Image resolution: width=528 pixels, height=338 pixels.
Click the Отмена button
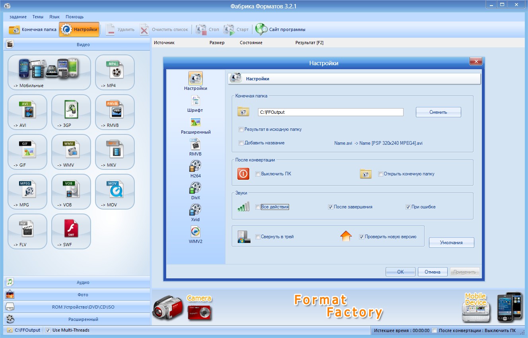(x=432, y=272)
